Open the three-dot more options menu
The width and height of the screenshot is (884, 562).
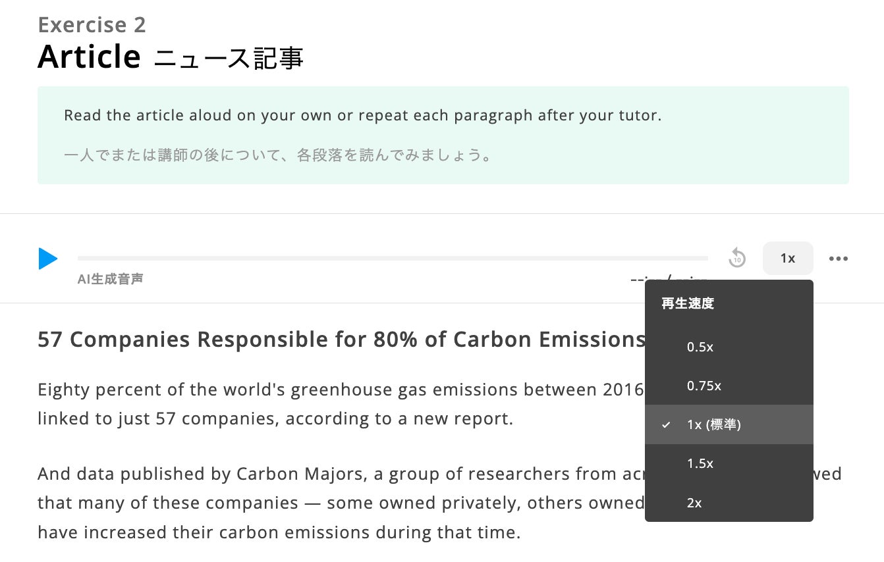pyautogui.click(x=838, y=259)
